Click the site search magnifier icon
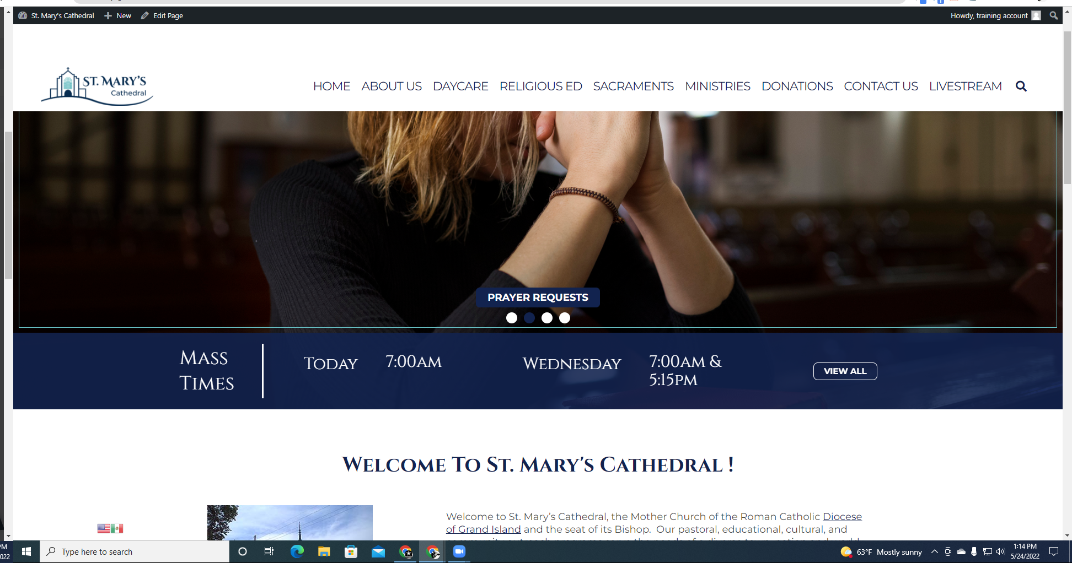The width and height of the screenshot is (1072, 563). [x=1021, y=86]
